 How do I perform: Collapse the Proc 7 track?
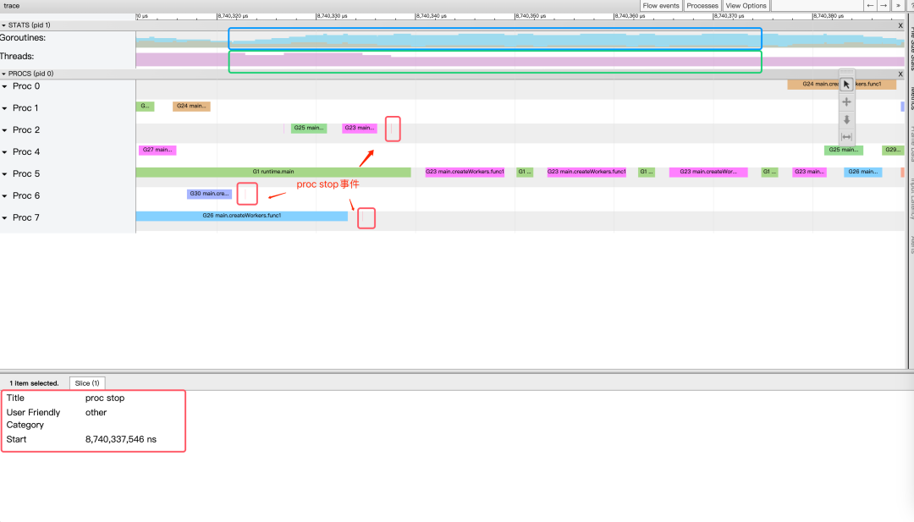[5, 218]
